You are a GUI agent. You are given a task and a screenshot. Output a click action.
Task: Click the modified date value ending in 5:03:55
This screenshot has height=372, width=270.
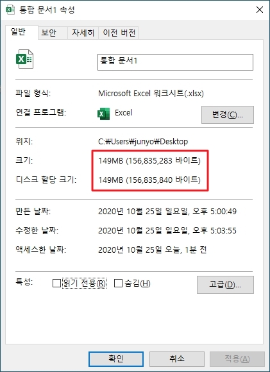click(x=167, y=230)
